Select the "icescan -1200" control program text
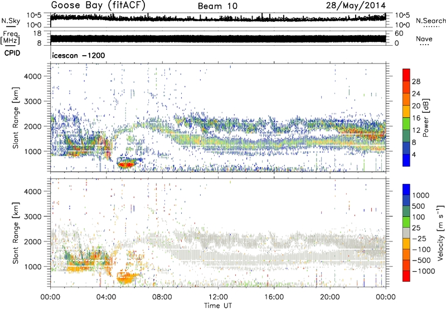Image resolution: width=446 pixels, height=309 pixels. 79,55
